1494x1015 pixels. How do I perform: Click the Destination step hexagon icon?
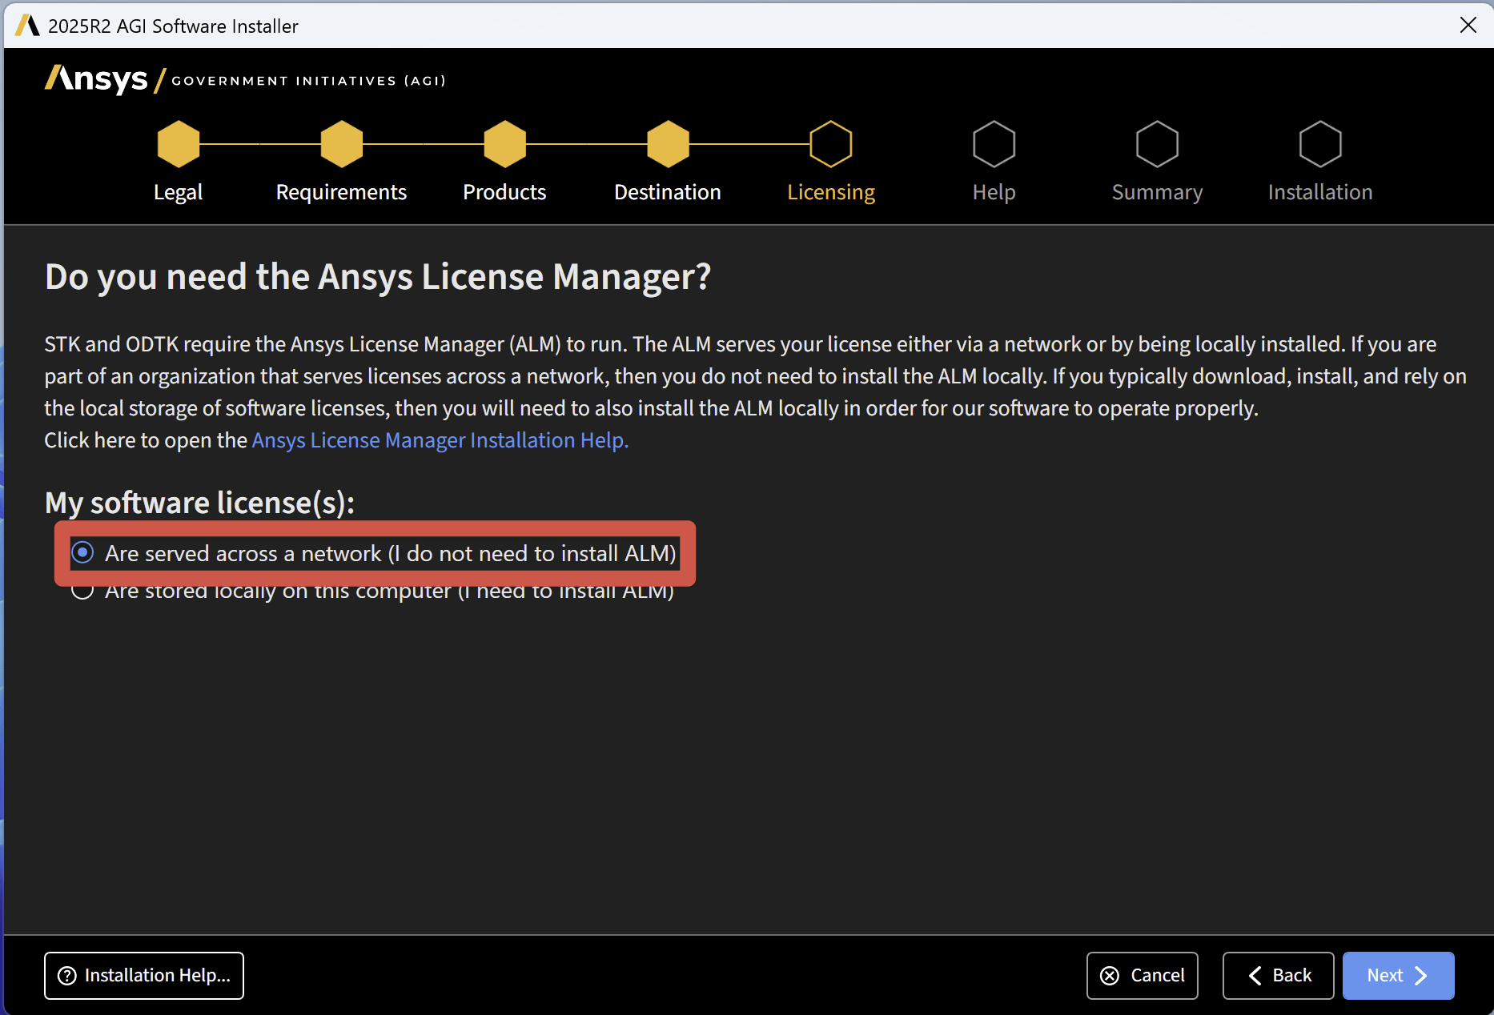[x=668, y=144]
